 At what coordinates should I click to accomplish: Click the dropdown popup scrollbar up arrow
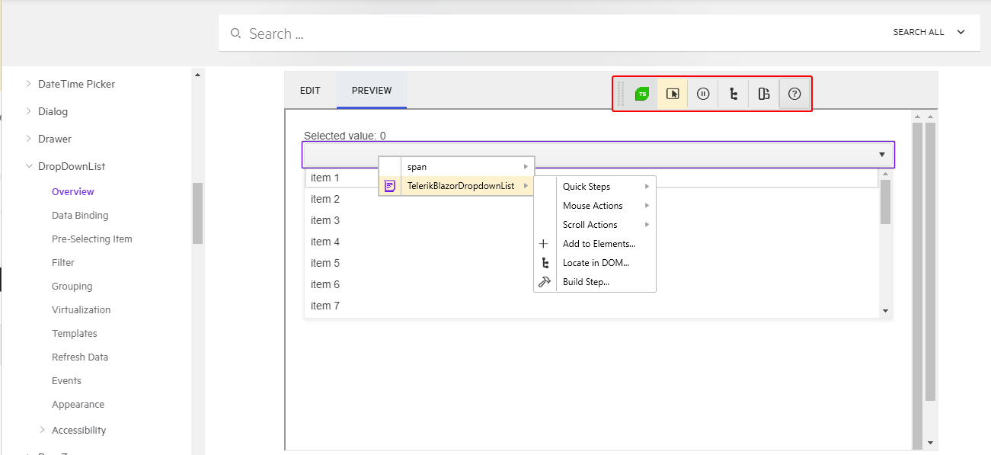[x=885, y=175]
